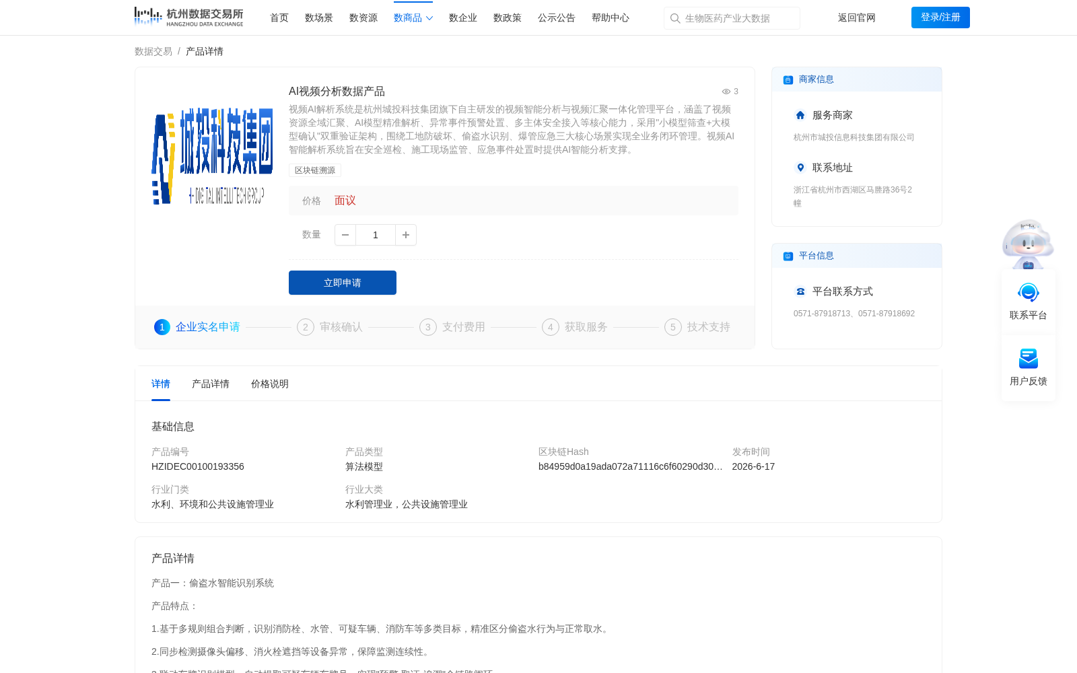
Task: Open the 数政策 menu item
Action: coord(508,18)
